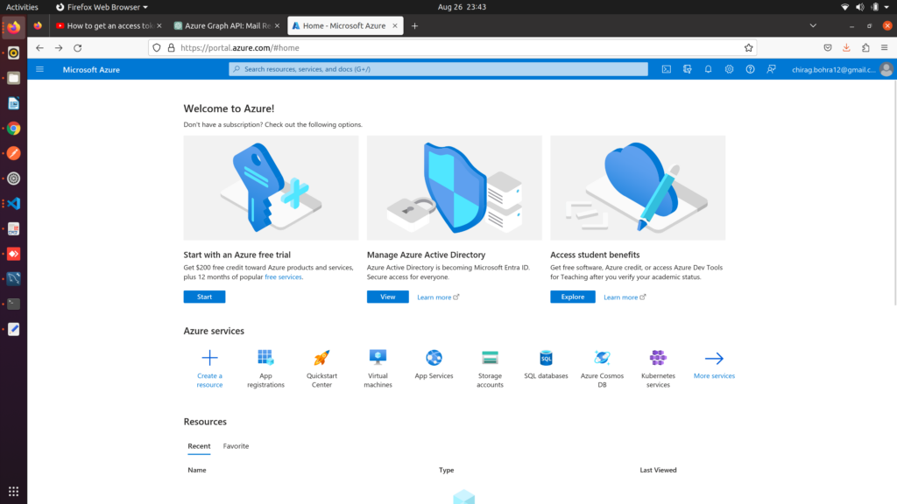Image resolution: width=897 pixels, height=504 pixels.
Task: Select the Home - Microsoft Azure tab
Action: point(343,25)
